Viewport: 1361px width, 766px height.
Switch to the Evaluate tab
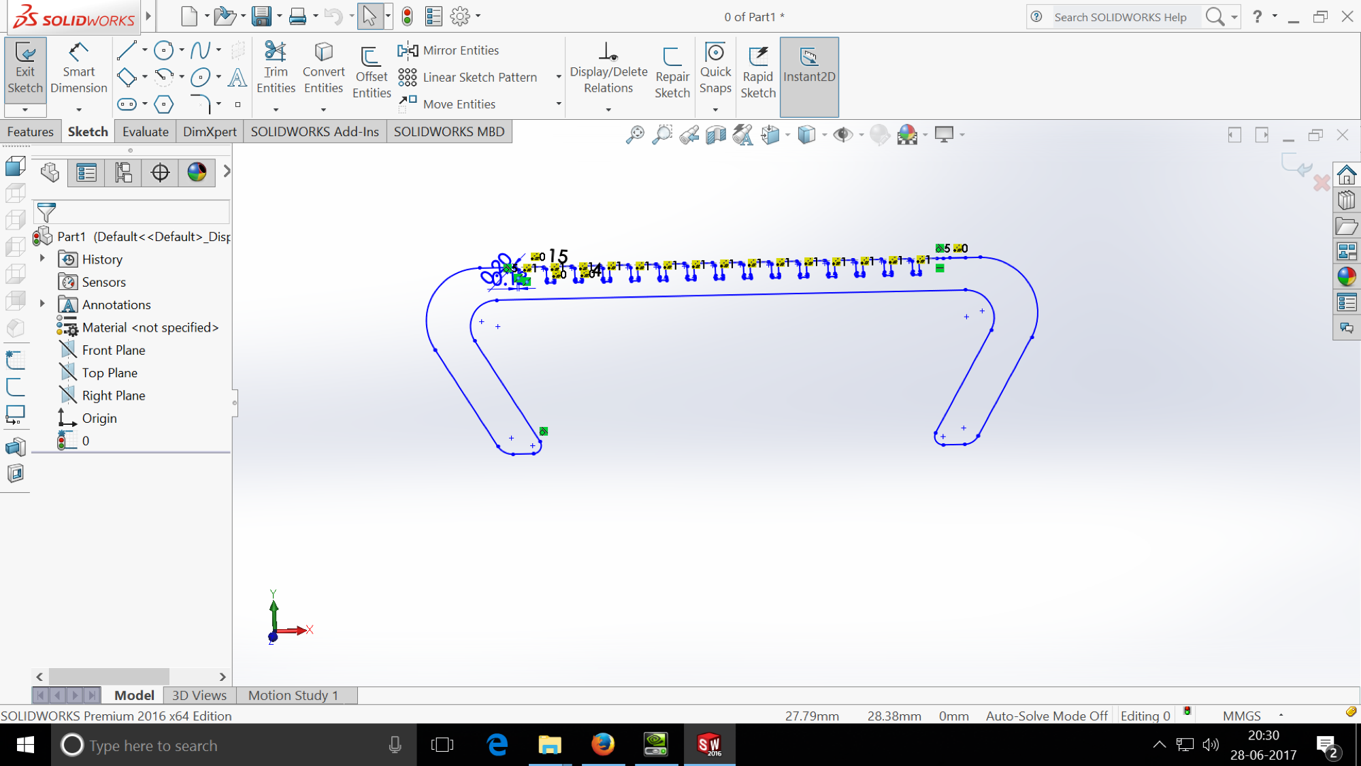(145, 131)
